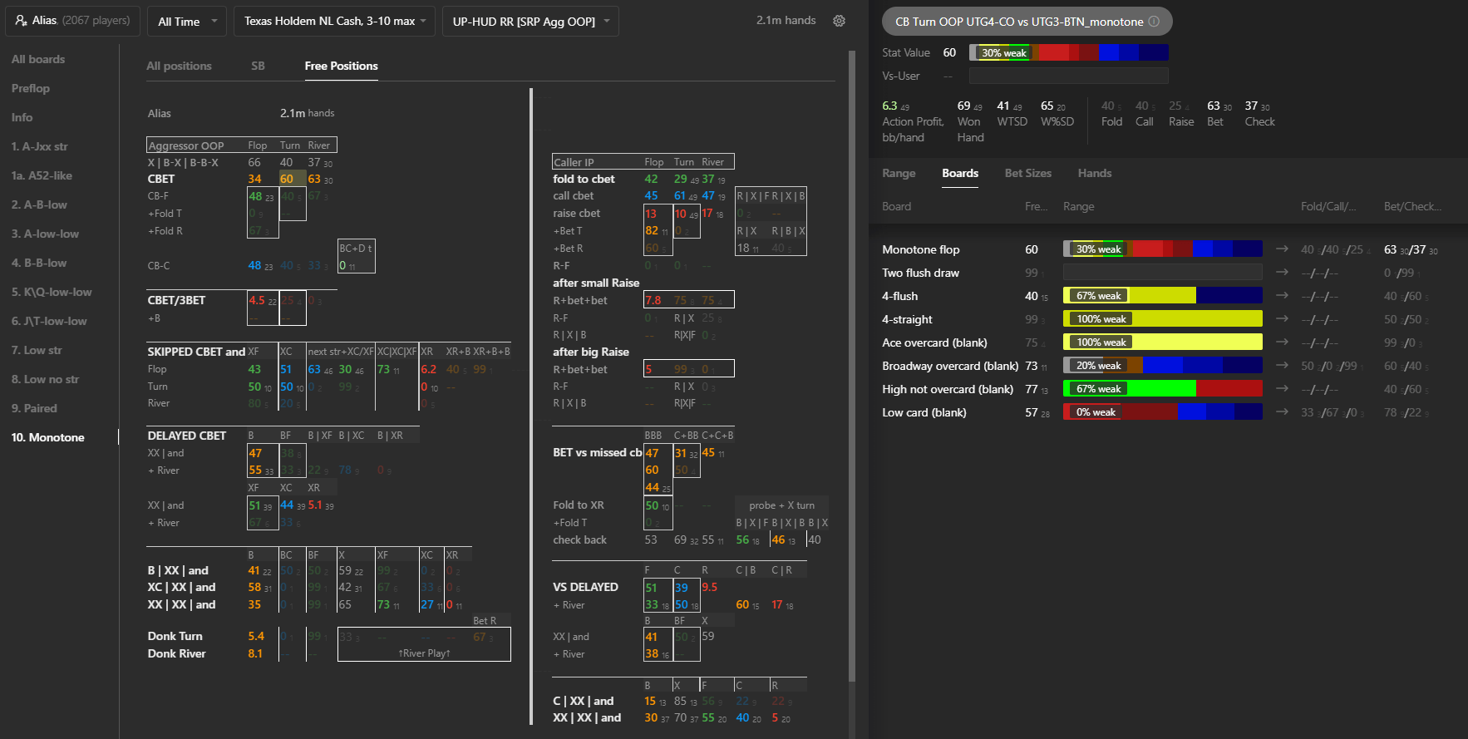
Task: Open the All Time date range dropdown
Action: 187,22
